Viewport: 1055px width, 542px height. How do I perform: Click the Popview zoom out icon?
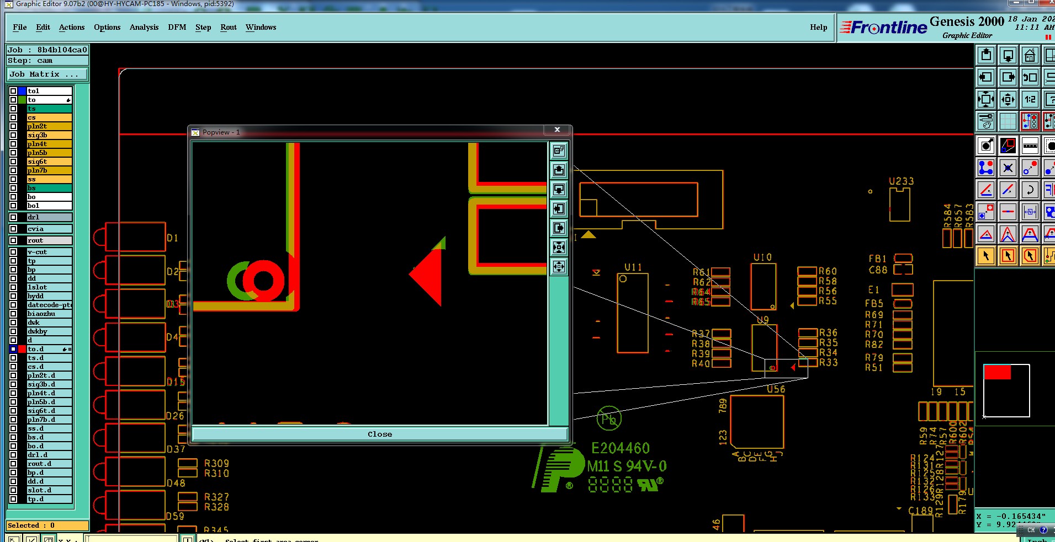click(559, 267)
